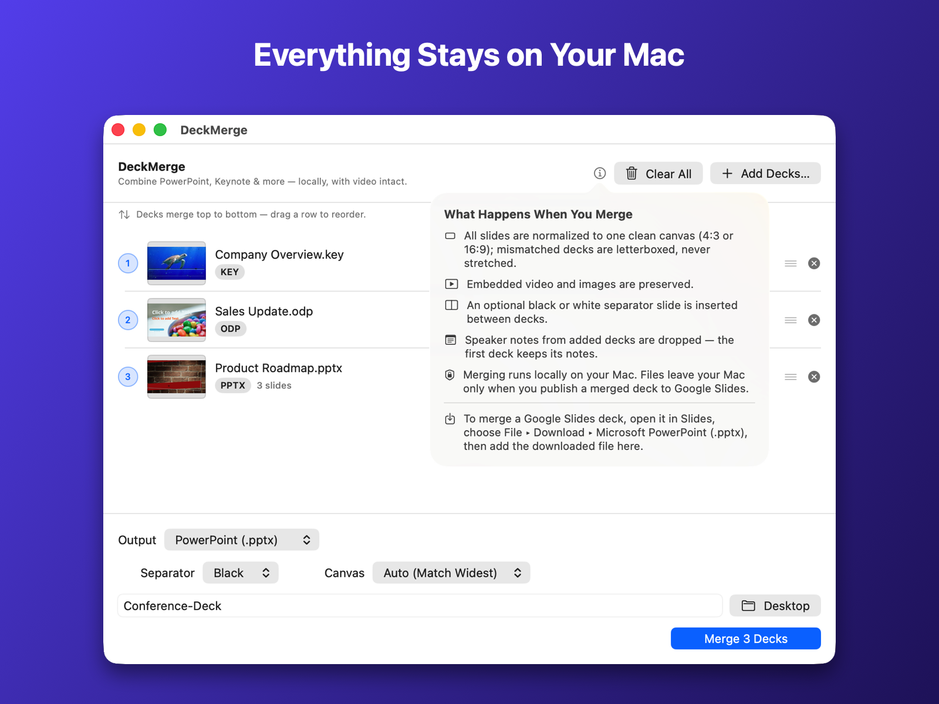Click the separator slide split icon
The image size is (939, 704).
click(451, 305)
